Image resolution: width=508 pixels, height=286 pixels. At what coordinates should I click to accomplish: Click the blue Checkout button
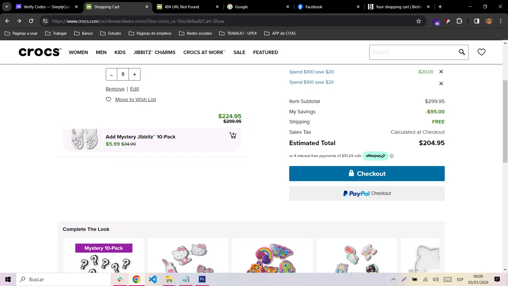[367, 173]
